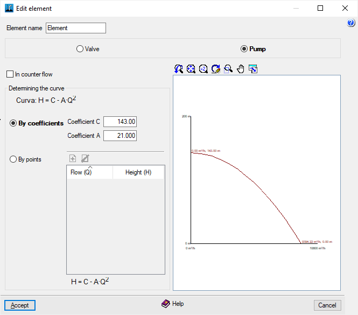Close the Edit element window
This screenshot has width=358, height=315.
[345, 8]
